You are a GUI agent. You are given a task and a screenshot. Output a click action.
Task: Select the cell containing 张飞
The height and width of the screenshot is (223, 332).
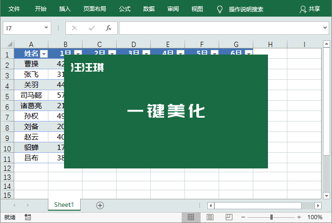click(31, 74)
